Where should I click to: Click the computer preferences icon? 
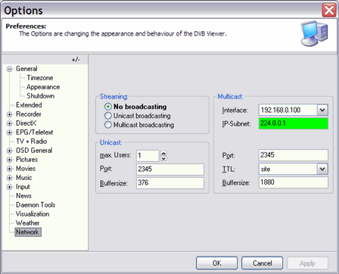[x=314, y=33]
